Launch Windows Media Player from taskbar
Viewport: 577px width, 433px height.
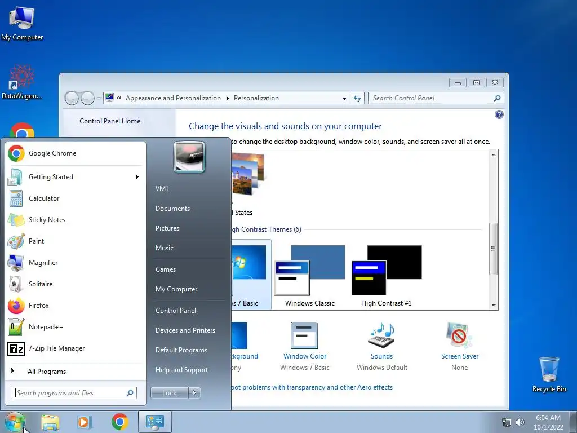coord(84,422)
